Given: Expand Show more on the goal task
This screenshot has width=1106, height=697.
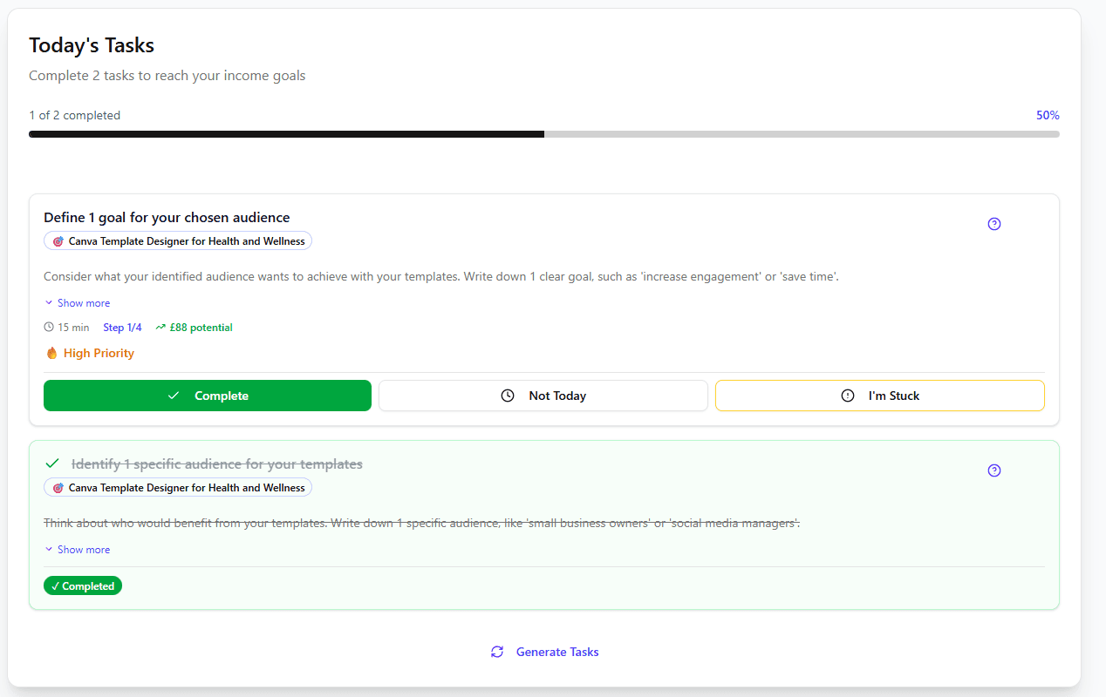Looking at the screenshot, I should coord(77,302).
